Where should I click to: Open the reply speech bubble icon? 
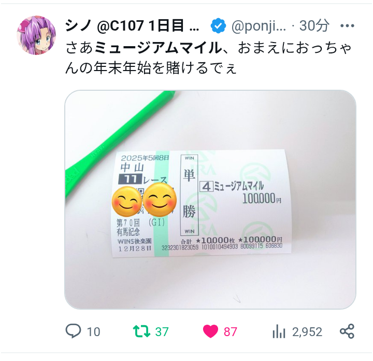pyautogui.click(x=73, y=331)
